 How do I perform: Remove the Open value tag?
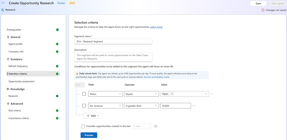coord(172,94)
